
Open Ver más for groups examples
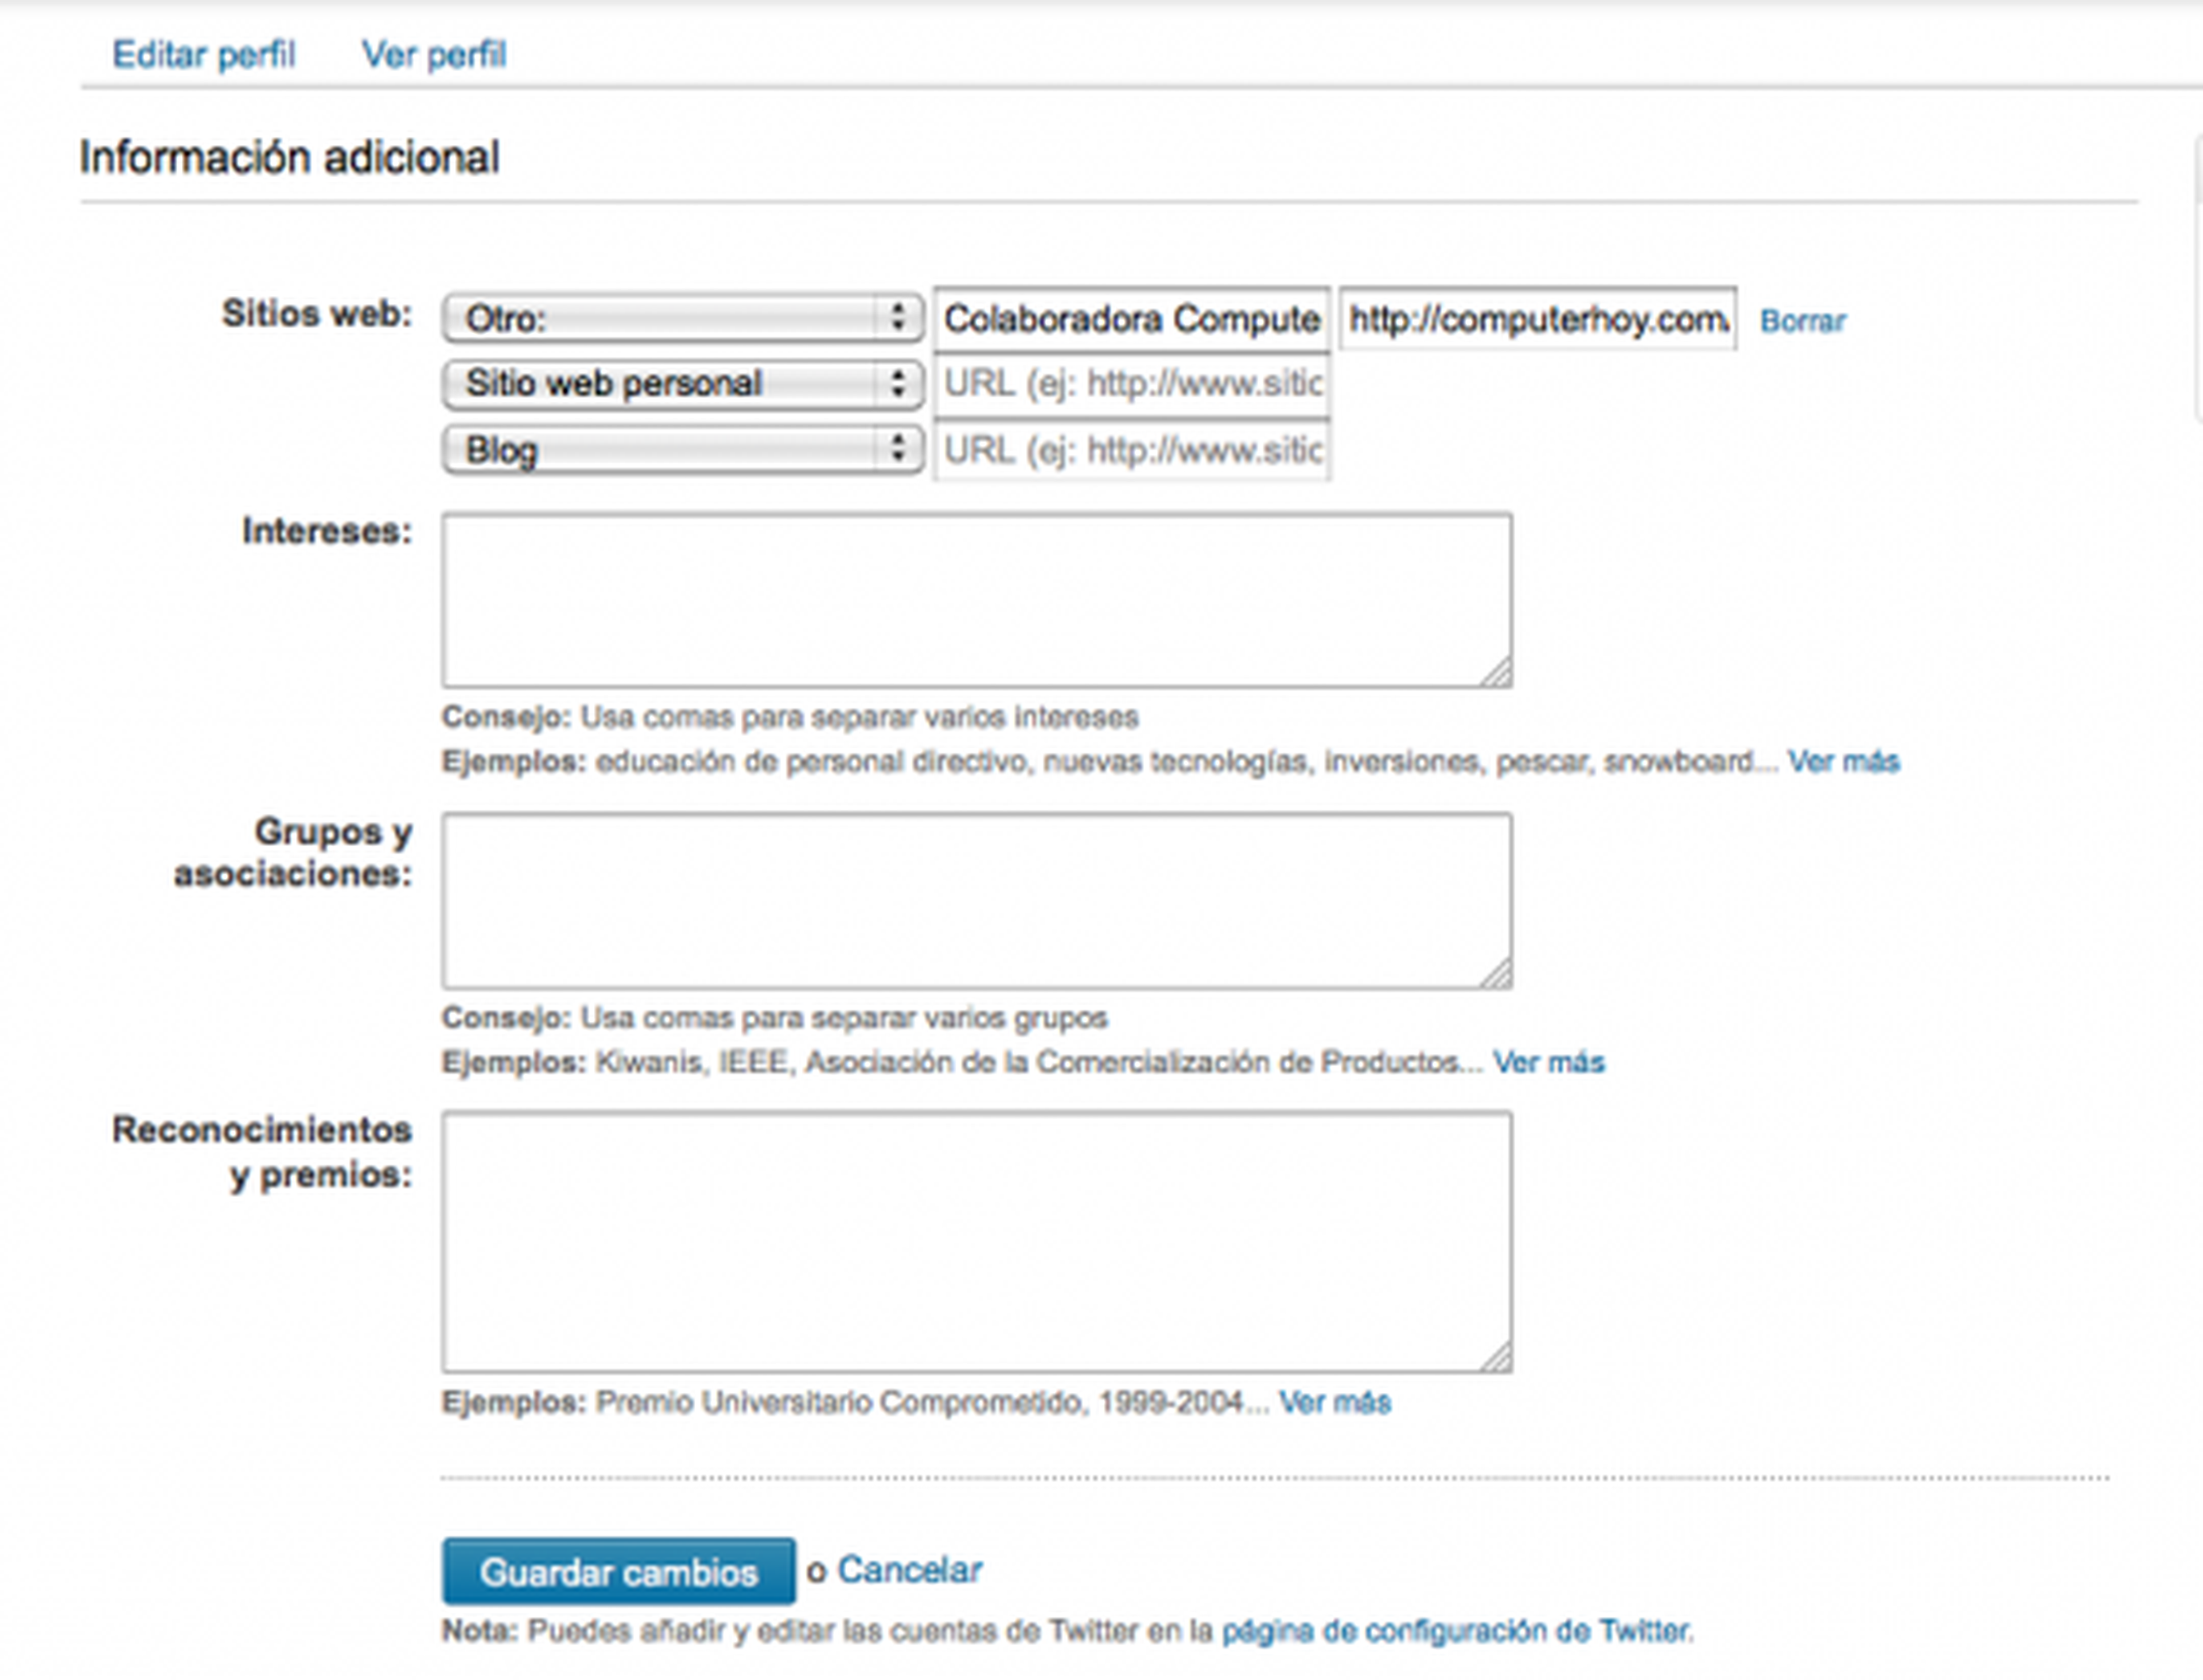(x=1548, y=1062)
